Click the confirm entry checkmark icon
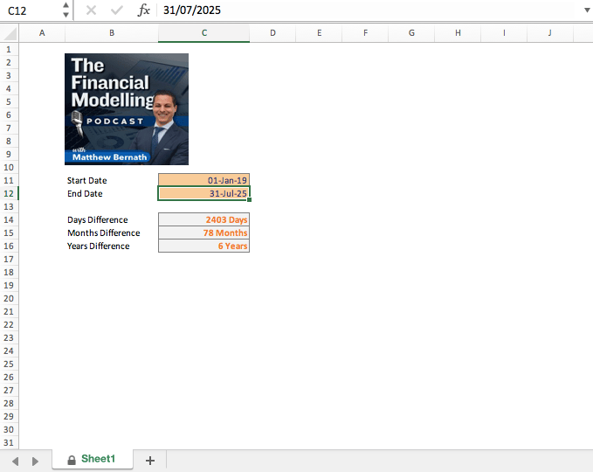 [117, 10]
